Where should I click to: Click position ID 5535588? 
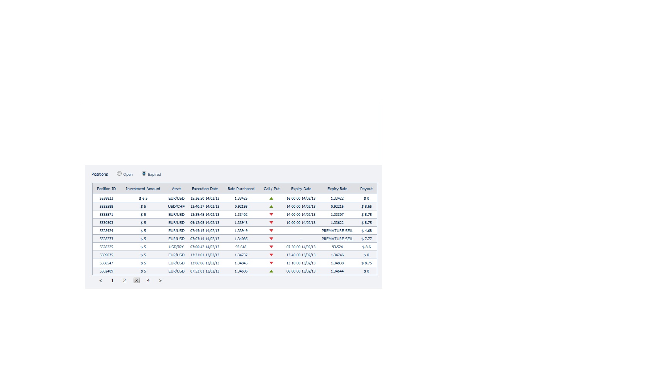click(x=106, y=207)
